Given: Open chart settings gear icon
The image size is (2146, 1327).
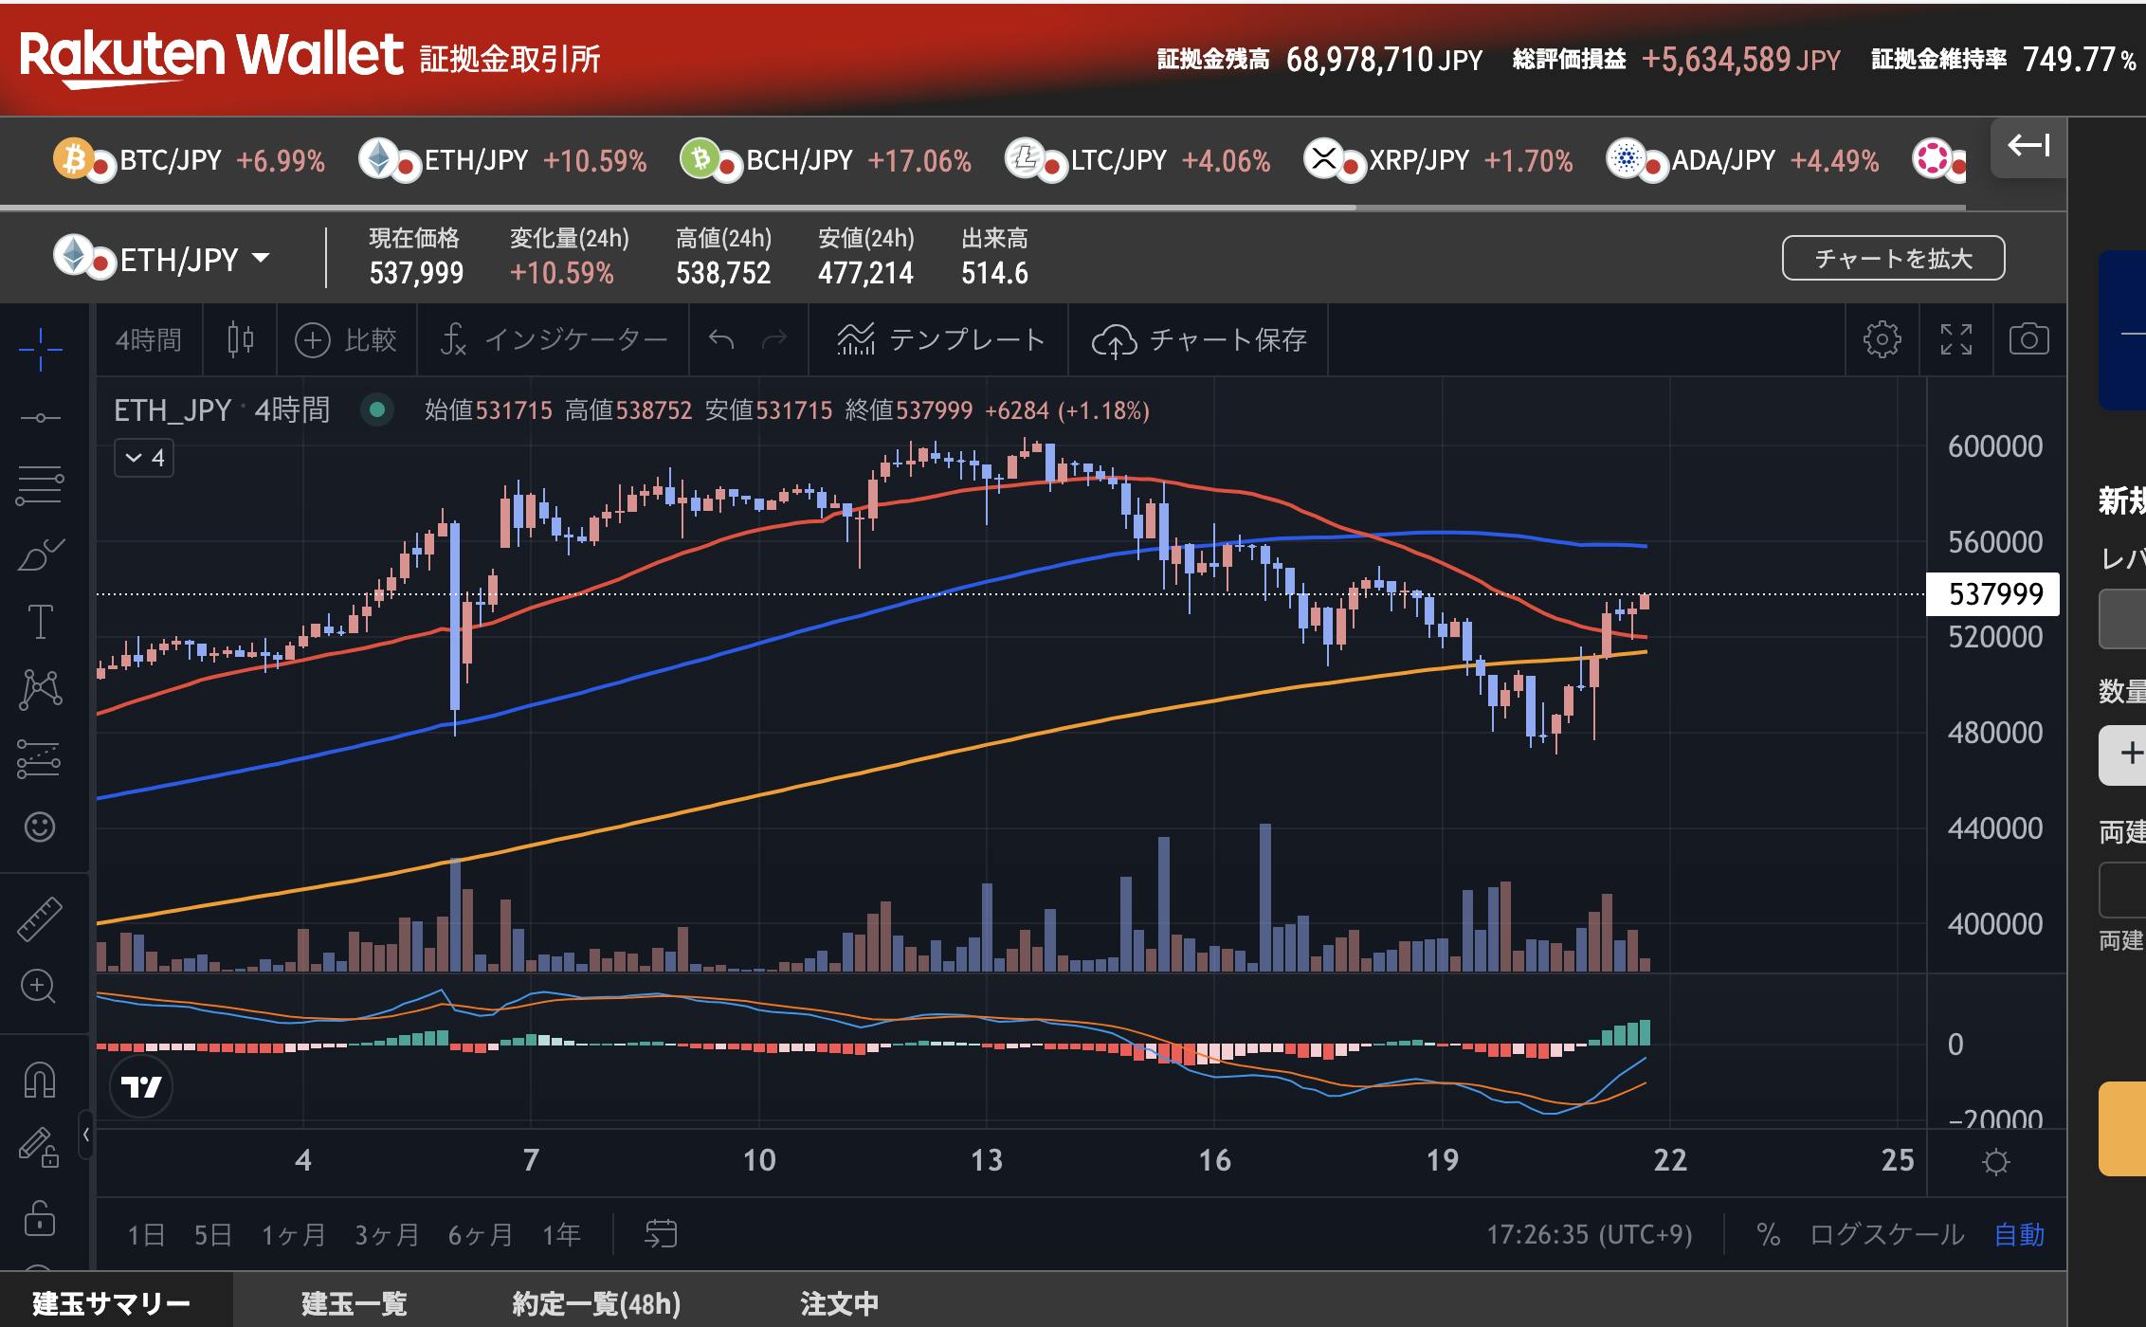Looking at the screenshot, I should click(x=1882, y=339).
